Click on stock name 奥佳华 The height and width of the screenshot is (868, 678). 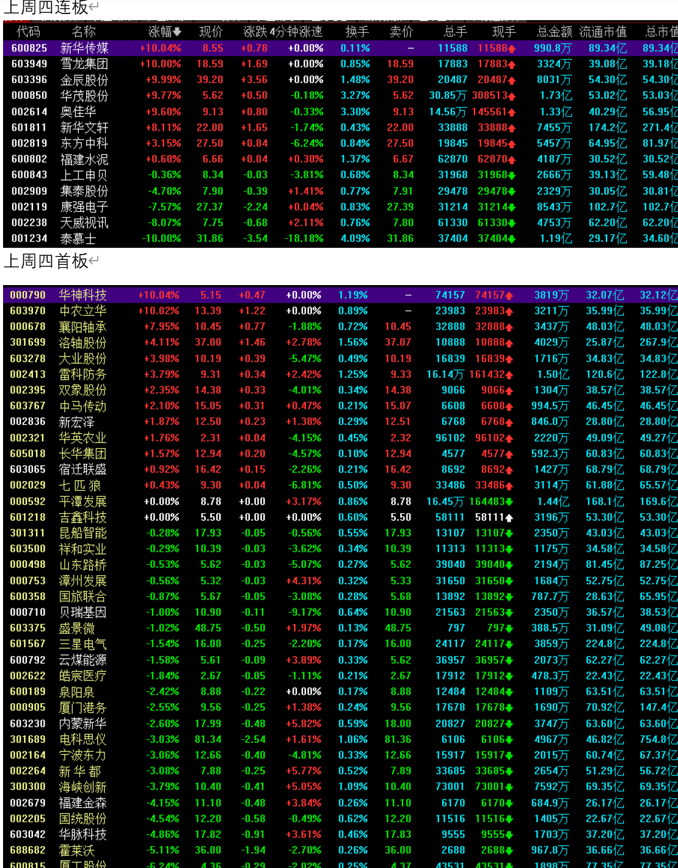pos(78,112)
